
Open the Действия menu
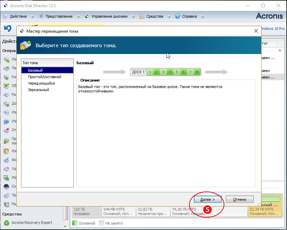(18, 16)
